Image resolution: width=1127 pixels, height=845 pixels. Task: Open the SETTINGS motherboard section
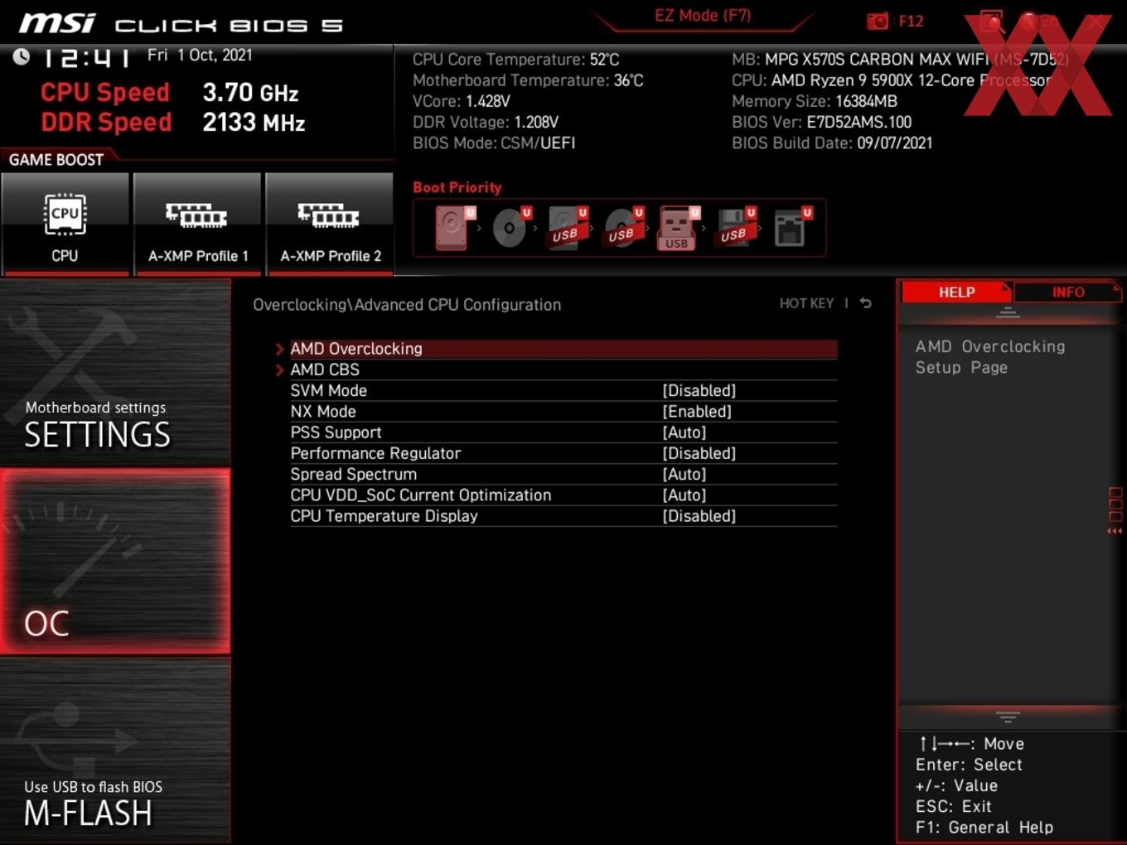[115, 373]
